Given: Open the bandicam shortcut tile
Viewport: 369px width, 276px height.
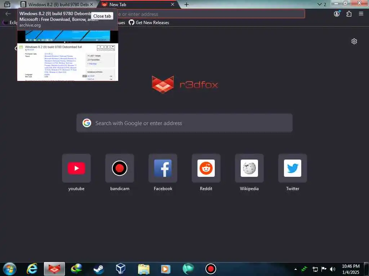Looking at the screenshot, I should coord(120,168).
